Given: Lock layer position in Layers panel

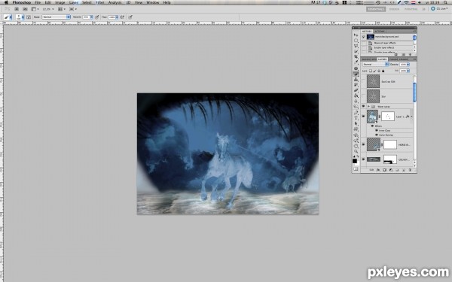Looking at the screenshot, I should pyautogui.click(x=379, y=71).
